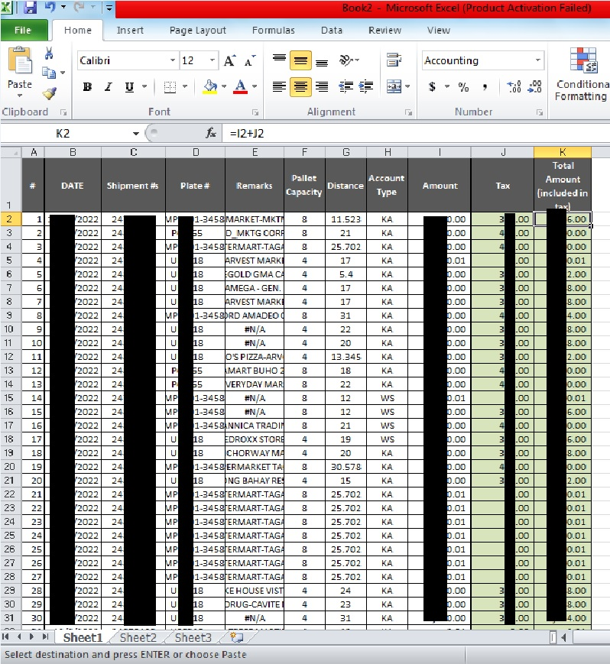Toggle the Middle Align icon
Image resolution: width=610 pixels, height=664 pixels.
click(x=300, y=60)
